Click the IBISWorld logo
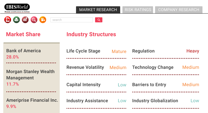 [x=17, y=8]
